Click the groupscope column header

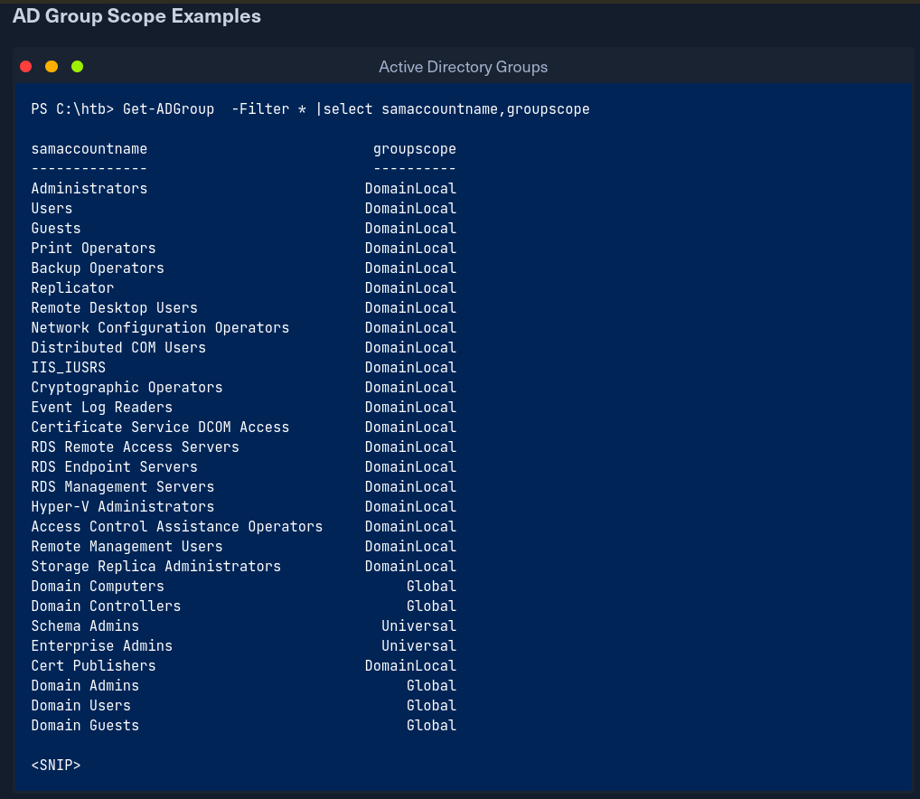point(414,149)
